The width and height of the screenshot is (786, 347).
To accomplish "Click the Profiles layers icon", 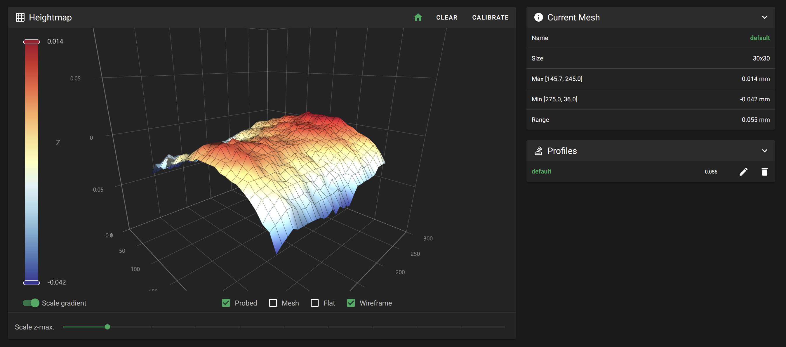I will pos(538,151).
